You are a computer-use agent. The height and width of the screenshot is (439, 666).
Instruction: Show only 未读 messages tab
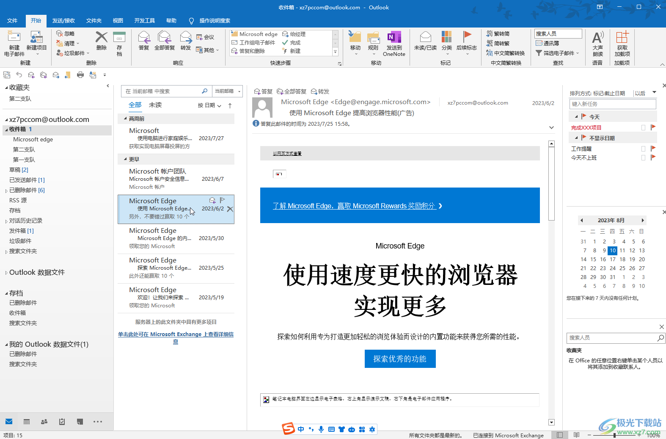coord(155,105)
